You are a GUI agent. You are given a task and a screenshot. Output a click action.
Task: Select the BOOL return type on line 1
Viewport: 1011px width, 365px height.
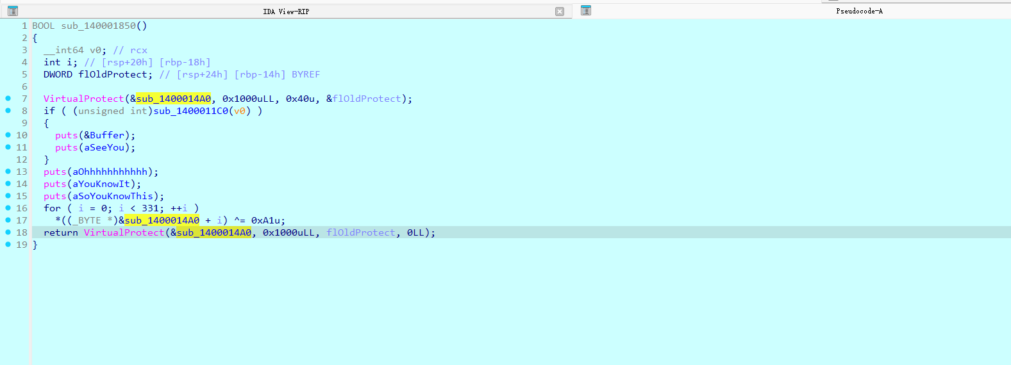(44, 26)
